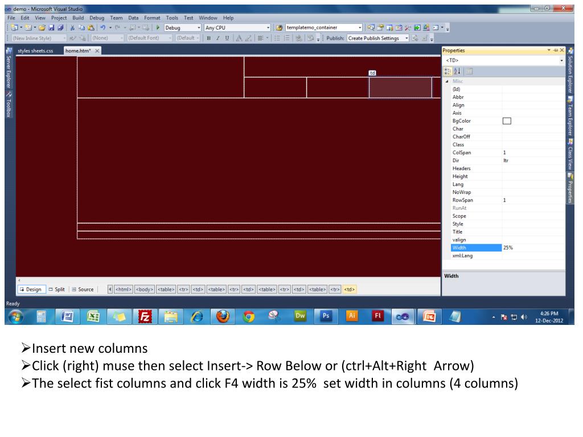Viewport: 583px width, 437px height.
Task: Open Firefox from the taskbar
Action: click(223, 316)
